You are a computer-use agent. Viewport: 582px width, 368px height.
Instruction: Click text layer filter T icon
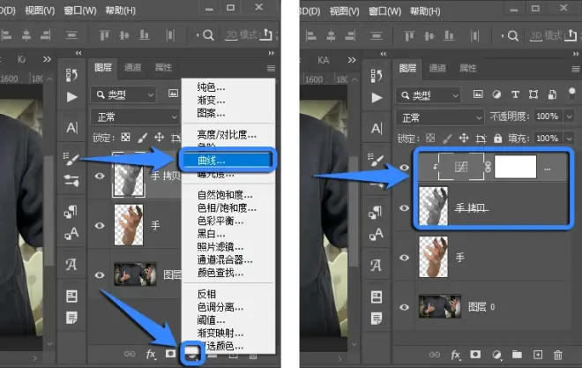coord(514,94)
